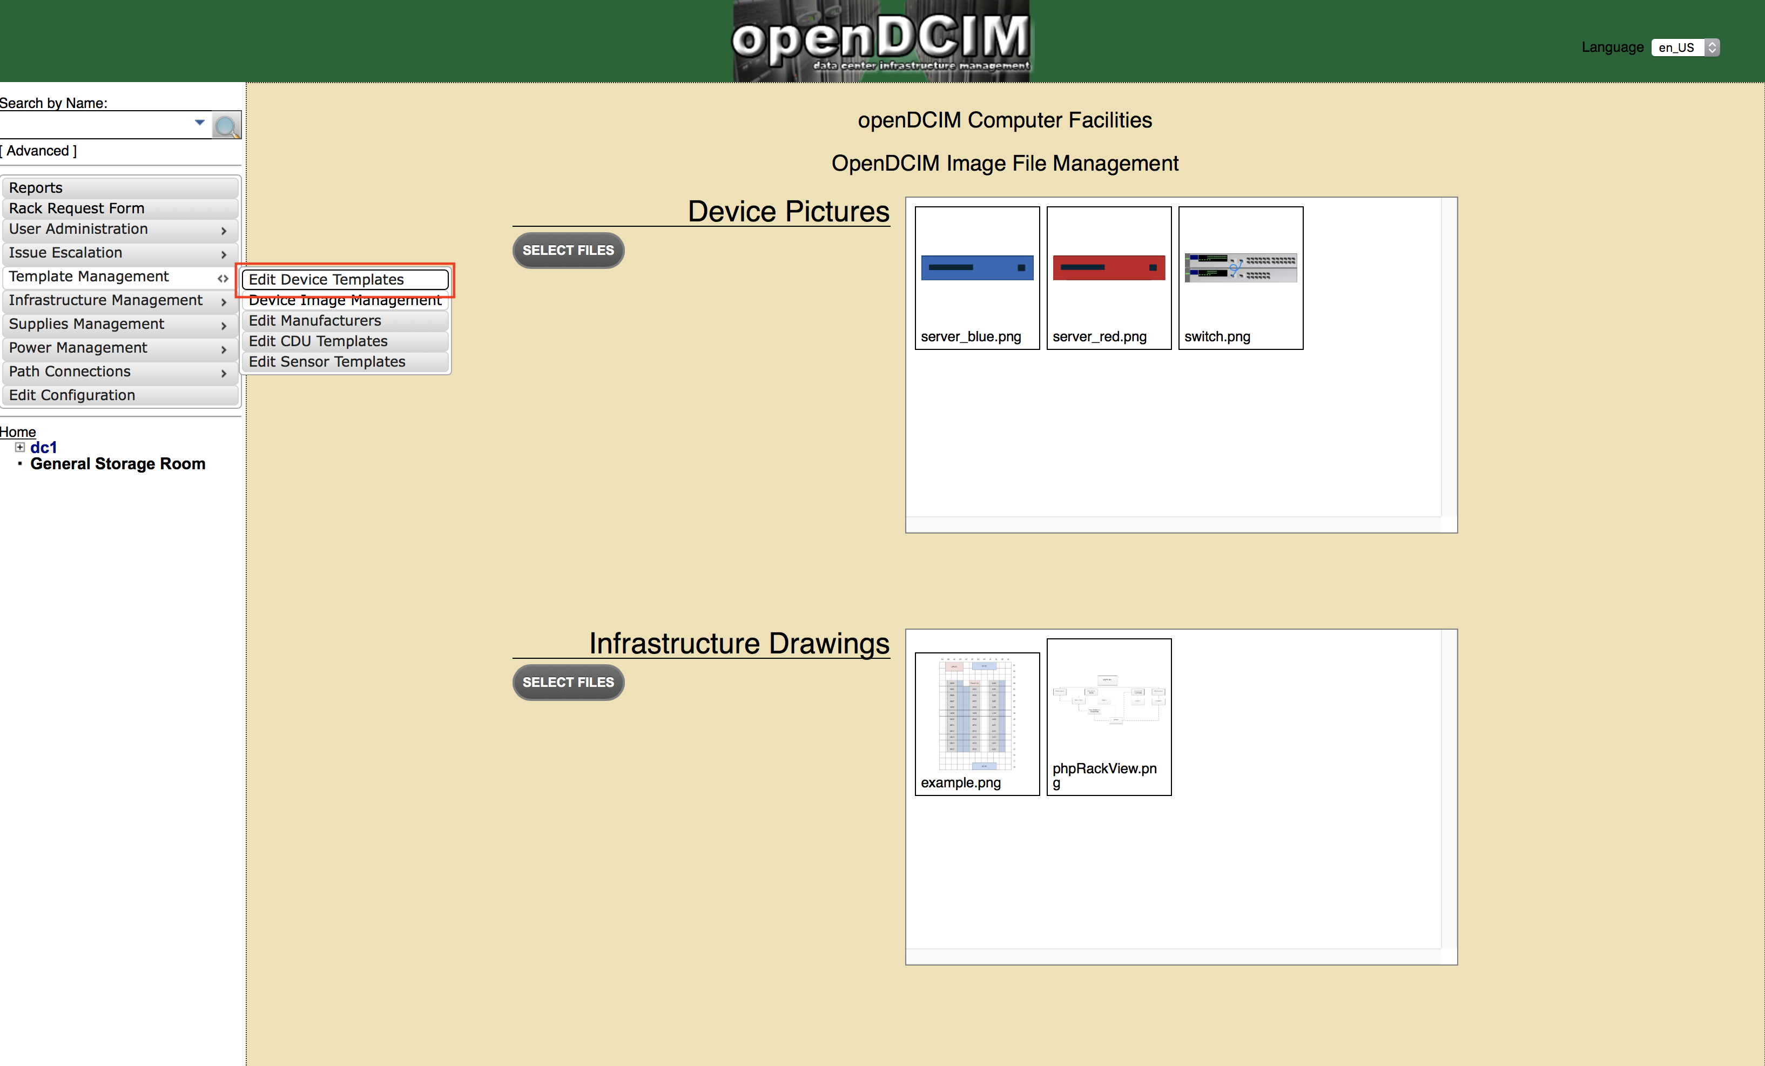Choose Edit CDU Templates
Screen dimensions: 1765x1066
(345, 341)
